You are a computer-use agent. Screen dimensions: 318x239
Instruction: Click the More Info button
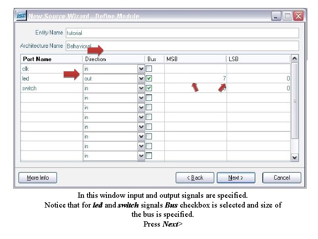[x=38, y=178]
